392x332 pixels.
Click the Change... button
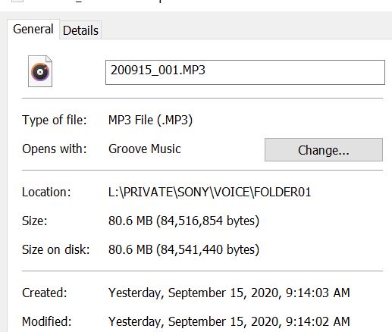324,149
